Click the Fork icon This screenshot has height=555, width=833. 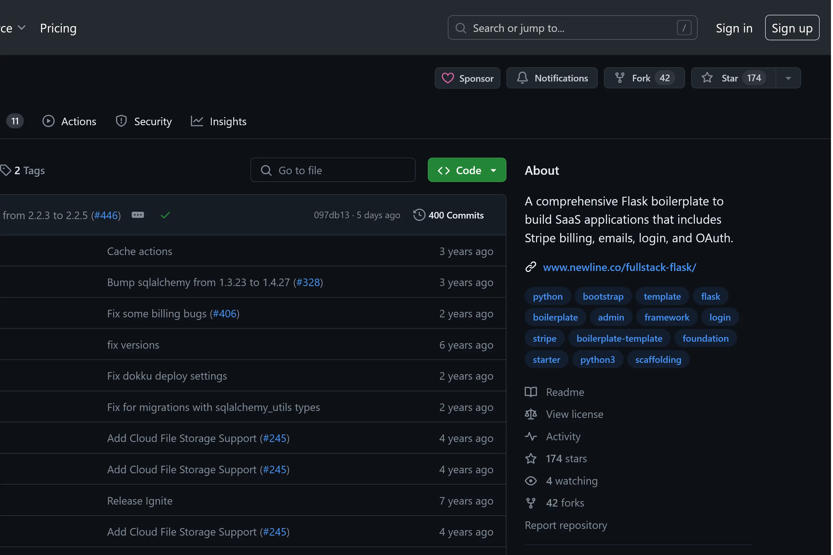(x=620, y=78)
